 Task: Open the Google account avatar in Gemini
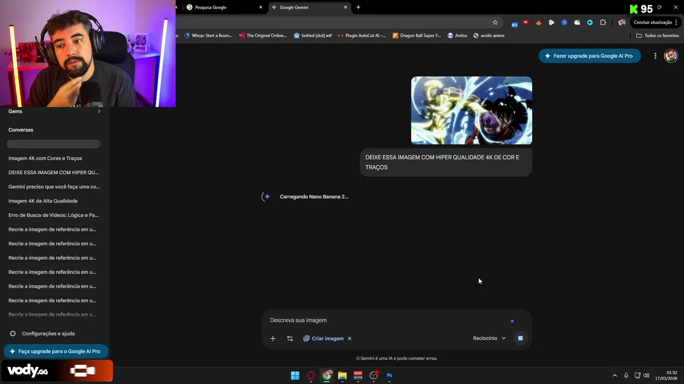pyautogui.click(x=671, y=55)
